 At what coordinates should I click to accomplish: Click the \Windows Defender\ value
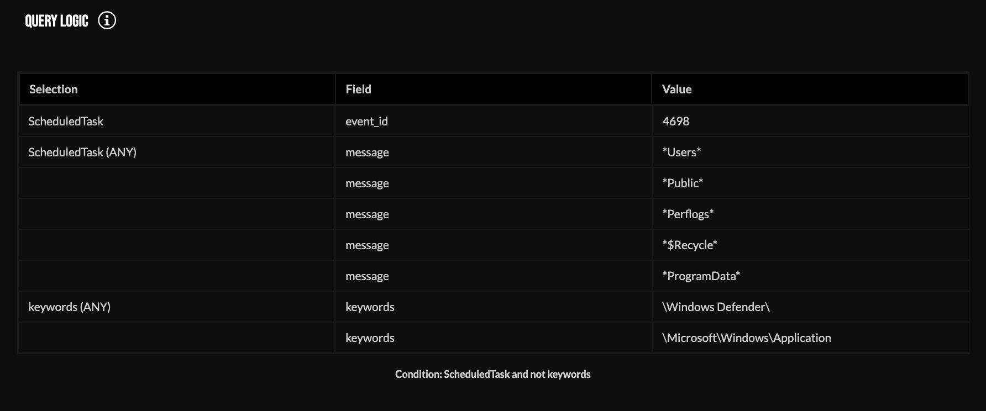coord(716,307)
